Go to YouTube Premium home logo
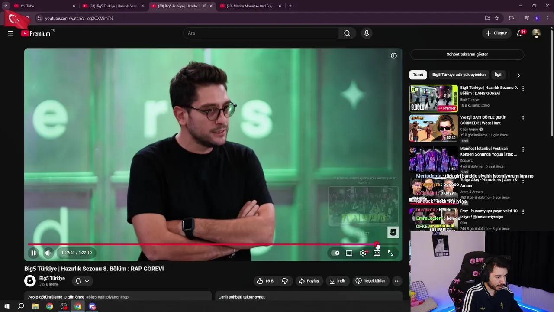The image size is (554, 312). 35,33
